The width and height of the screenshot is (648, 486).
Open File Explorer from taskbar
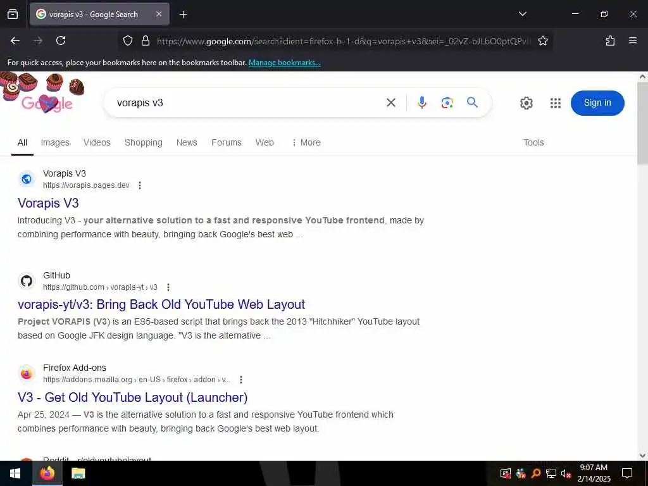78,473
